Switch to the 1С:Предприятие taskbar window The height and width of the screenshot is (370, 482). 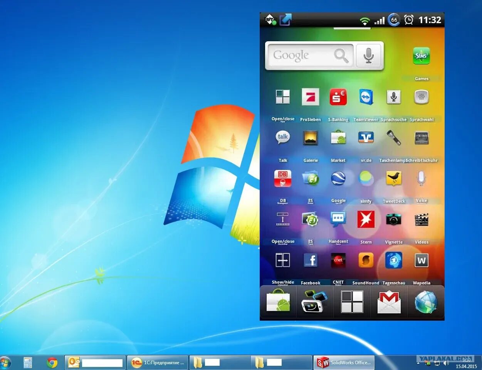click(x=158, y=363)
